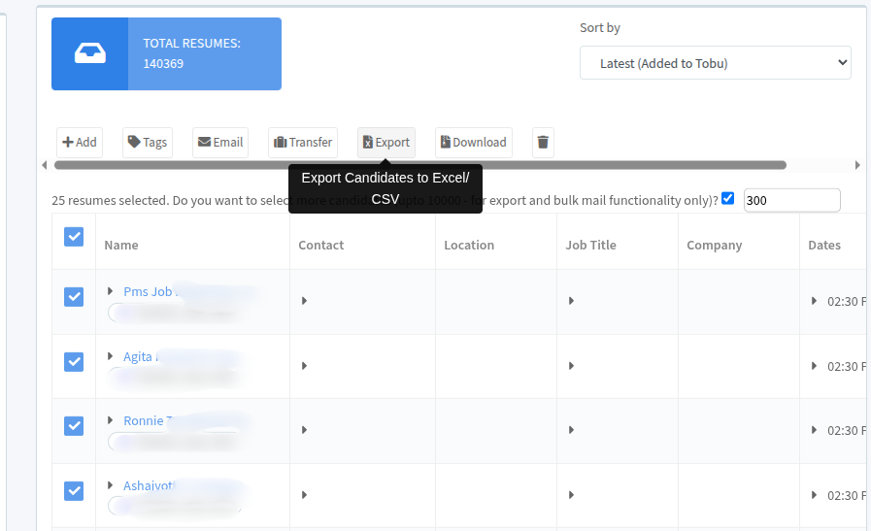Delete selected resumes with trash icon
871x531 pixels.
(x=543, y=142)
